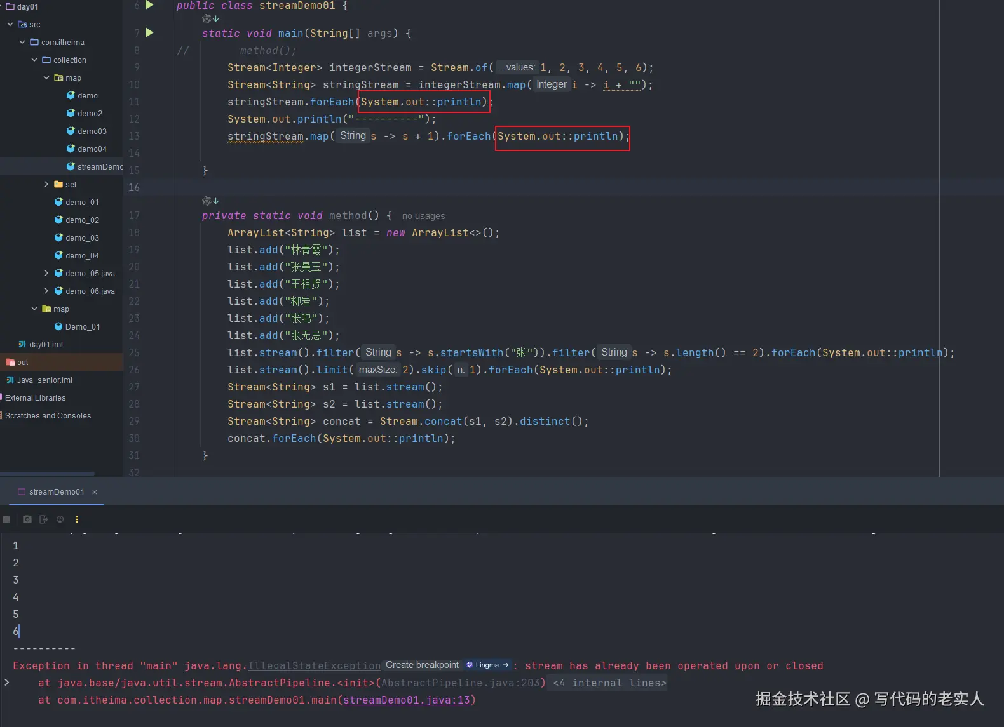Run main method via gutter arrow on line 7
This screenshot has height=727, width=1004.
pos(149,32)
